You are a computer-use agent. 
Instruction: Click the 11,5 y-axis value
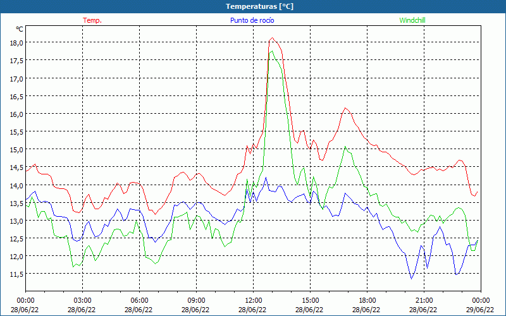16,274
